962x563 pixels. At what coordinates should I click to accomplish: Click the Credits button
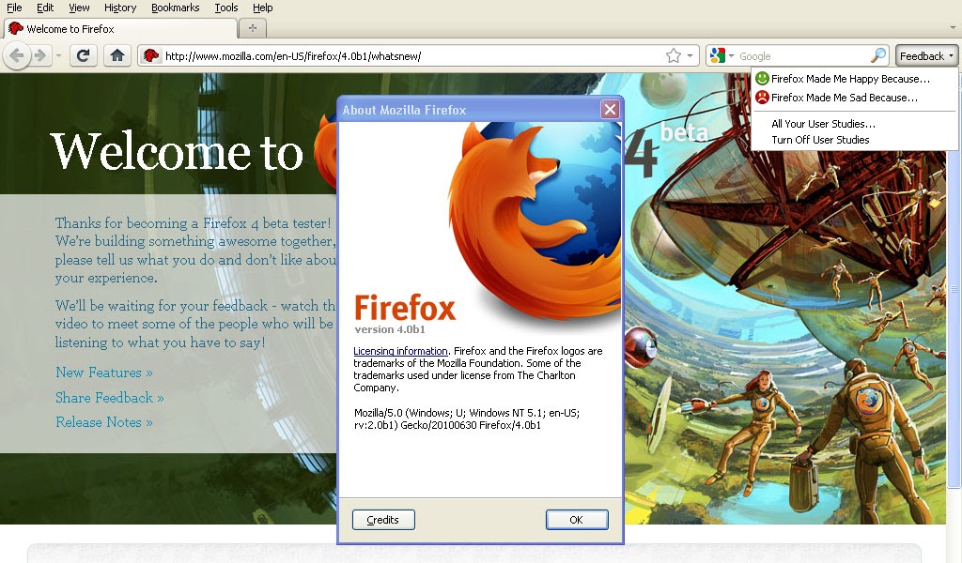pyautogui.click(x=383, y=520)
